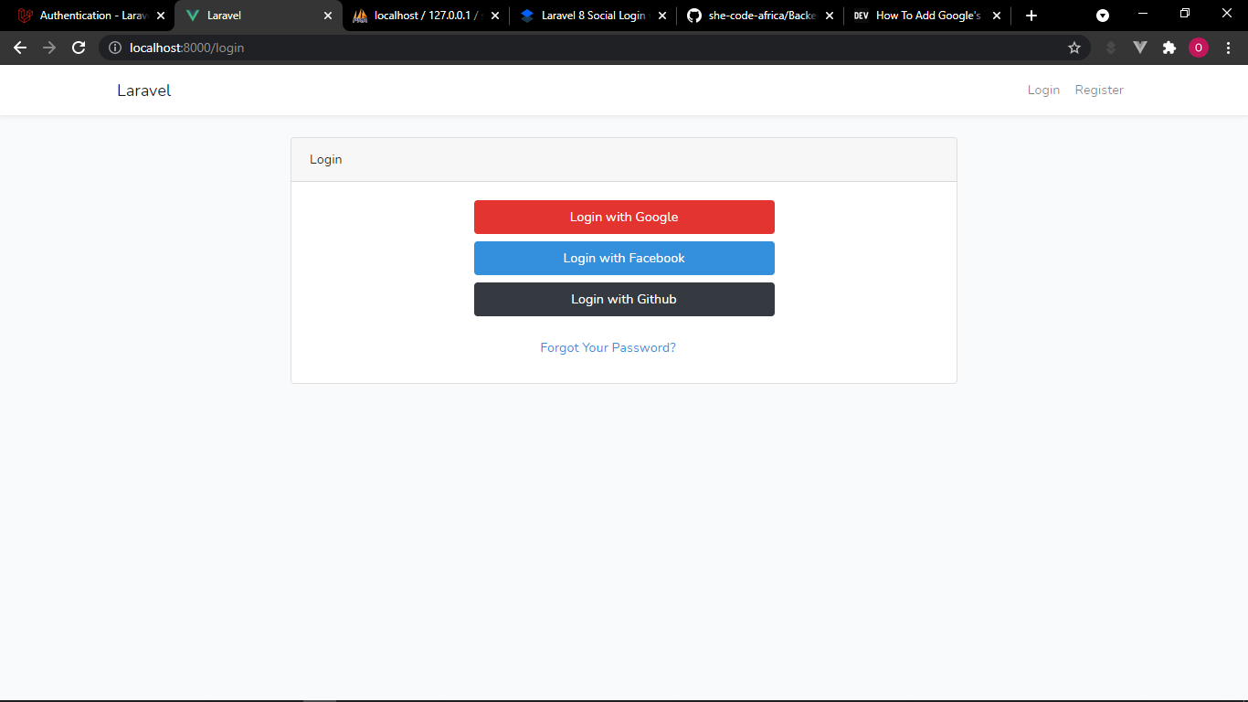Open the Forgot Your Password link
This screenshot has height=702, width=1248.
tap(608, 347)
